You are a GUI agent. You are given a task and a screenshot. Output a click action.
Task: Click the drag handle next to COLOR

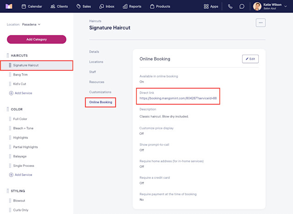pyautogui.click(x=8, y=109)
